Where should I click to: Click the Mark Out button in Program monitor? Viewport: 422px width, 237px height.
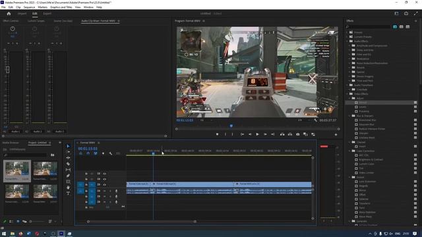(x=233, y=134)
